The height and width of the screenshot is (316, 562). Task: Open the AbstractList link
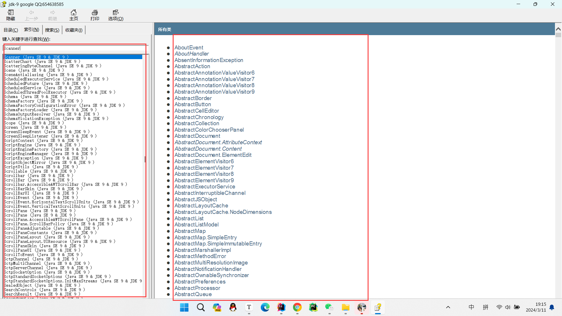[189, 218]
